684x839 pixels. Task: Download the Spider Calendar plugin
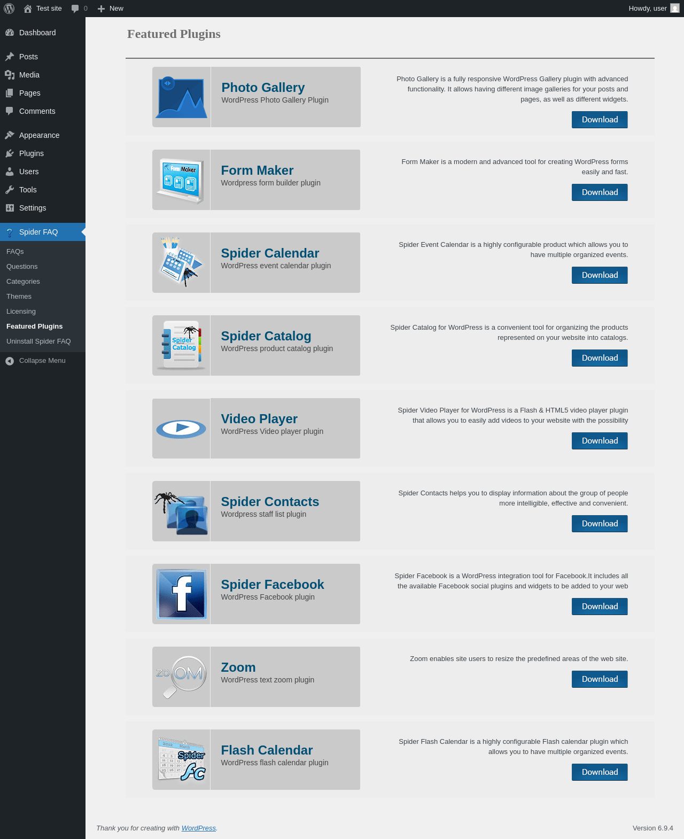pyautogui.click(x=600, y=275)
